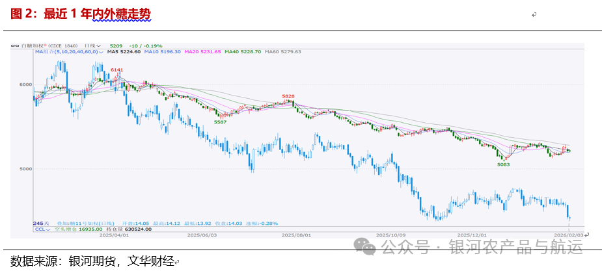The height and width of the screenshot is (271, 602).
Task: Click the 6141 high price marker
Action: [x=116, y=70]
